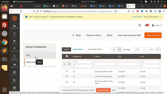Image resolution: width=167 pixels, height=94 pixels.
Task: Click Stop sharing in the recorder bar
Action: click(x=103, y=90)
